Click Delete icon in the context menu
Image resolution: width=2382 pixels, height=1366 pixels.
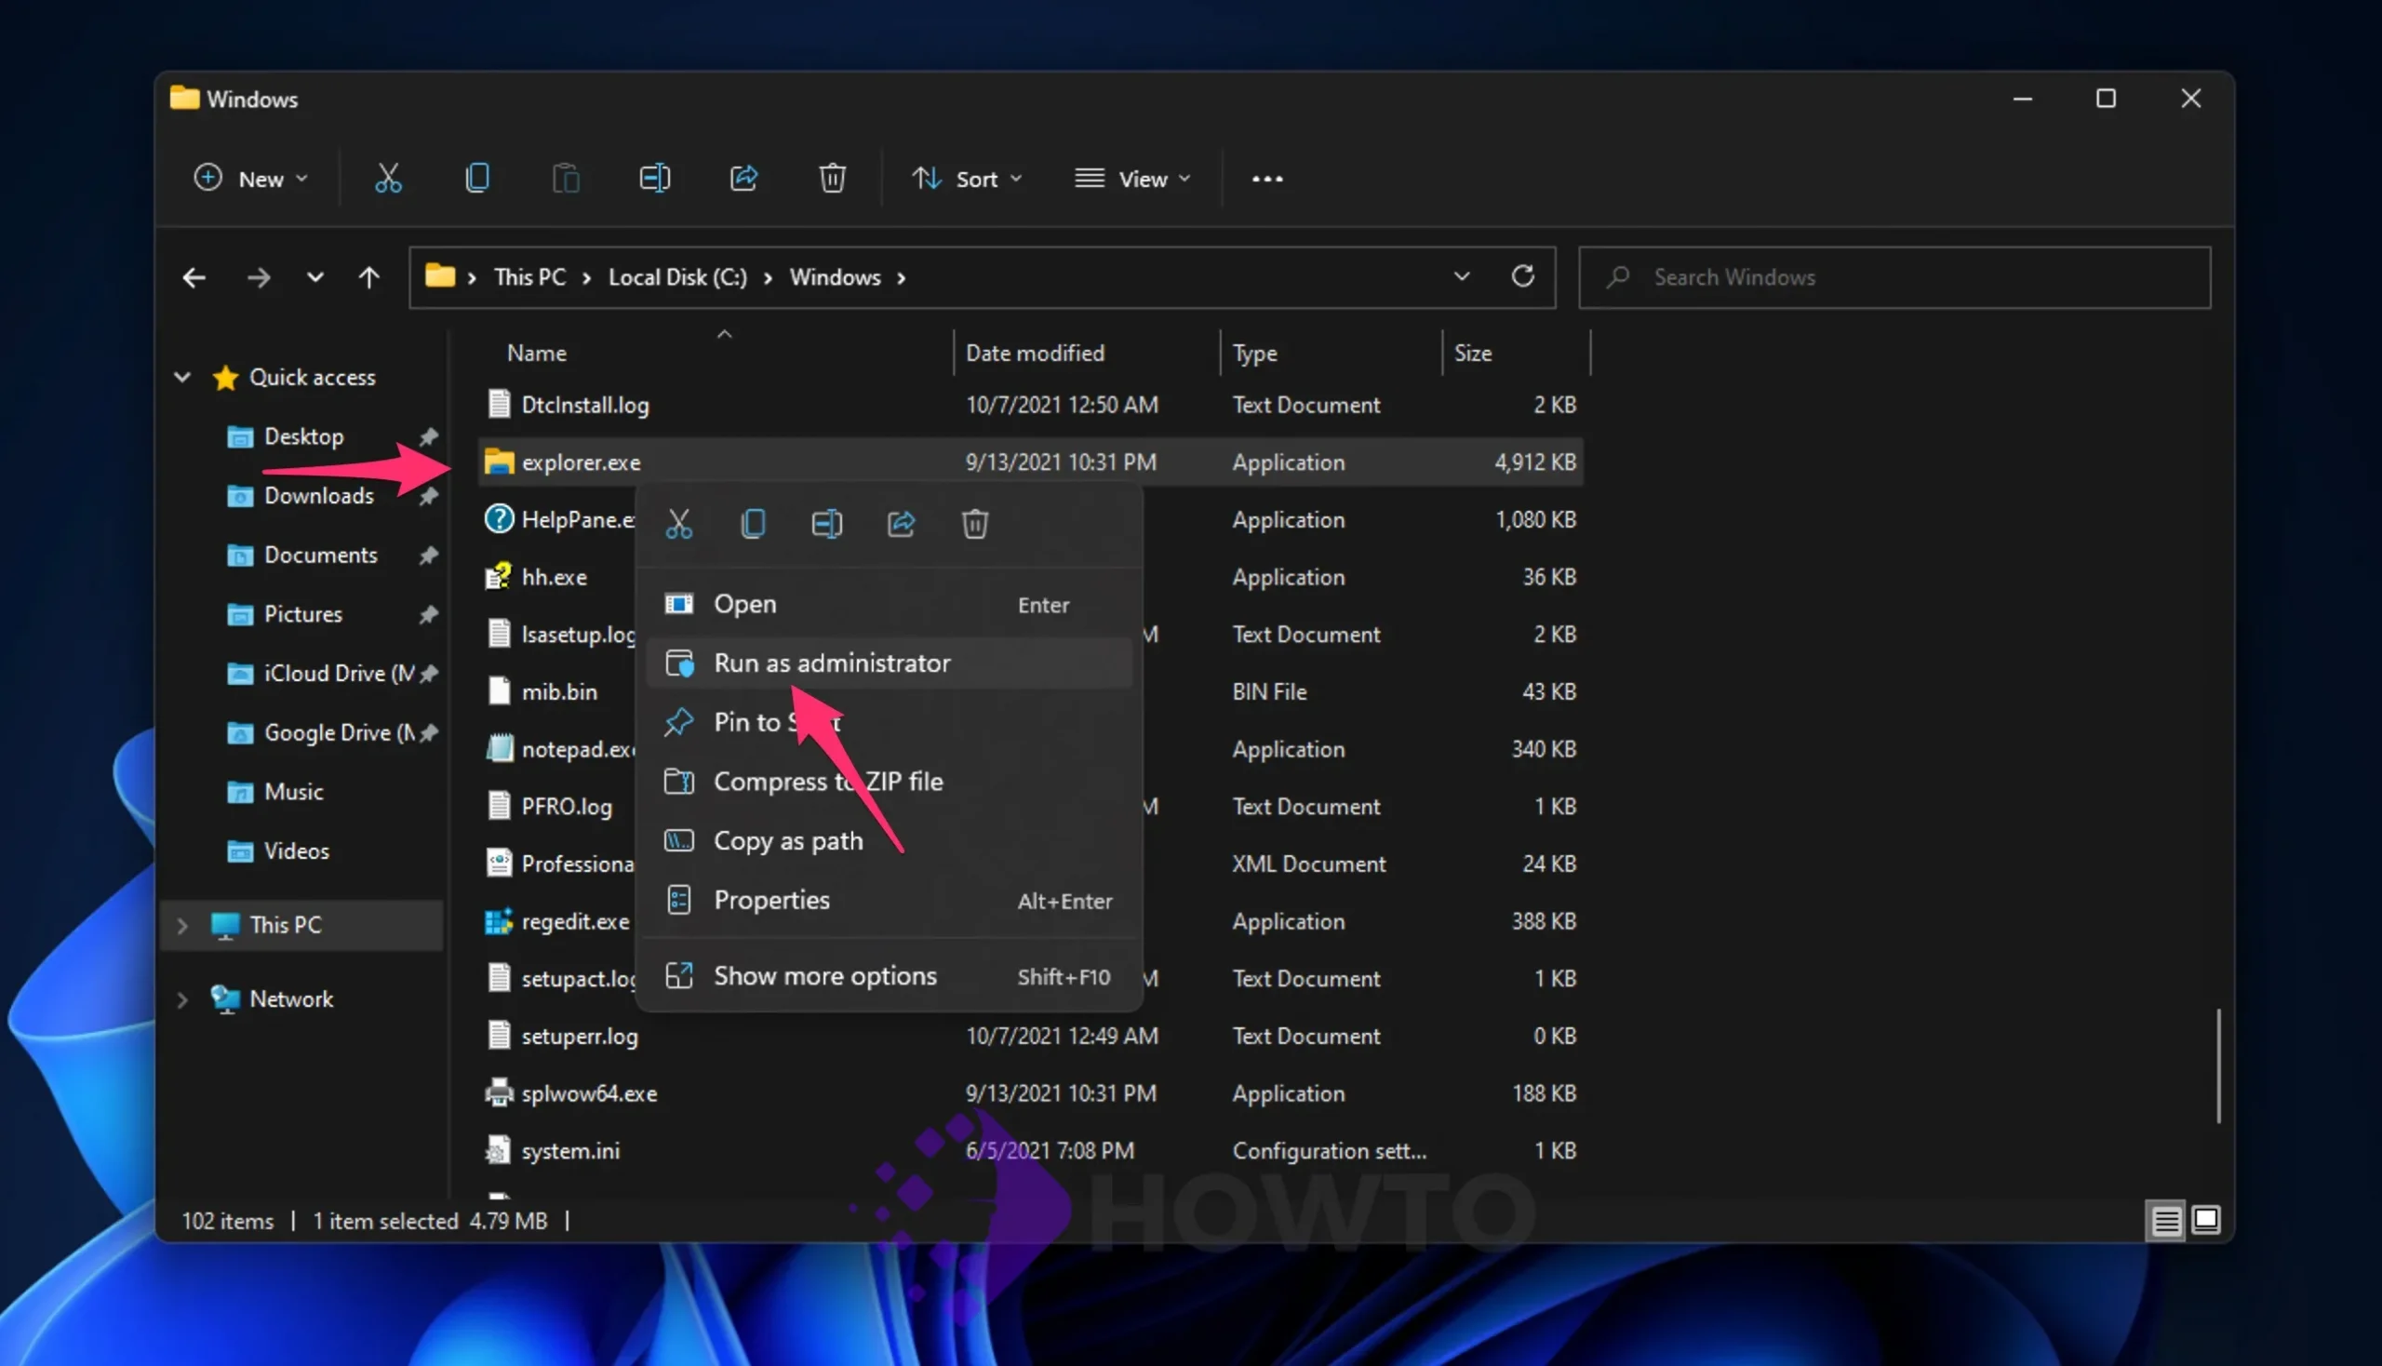975,524
